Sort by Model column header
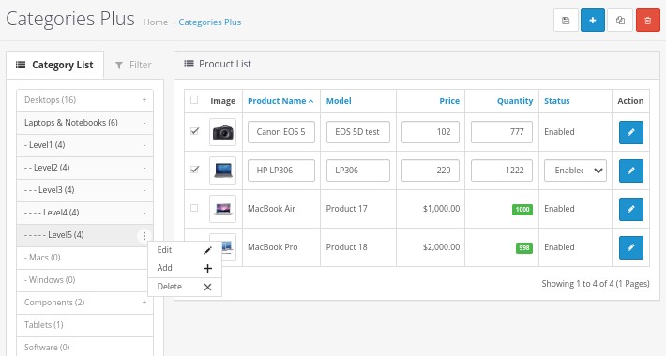666x356 pixels. [x=339, y=101]
